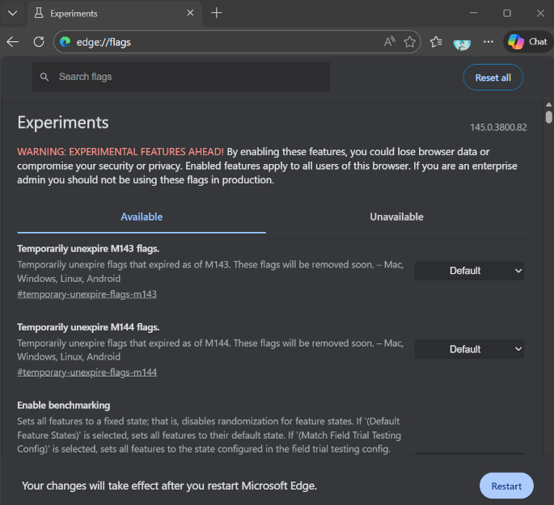This screenshot has width=554, height=505.
Task: Click the Read aloud icon in address bar
Action: coord(389,42)
